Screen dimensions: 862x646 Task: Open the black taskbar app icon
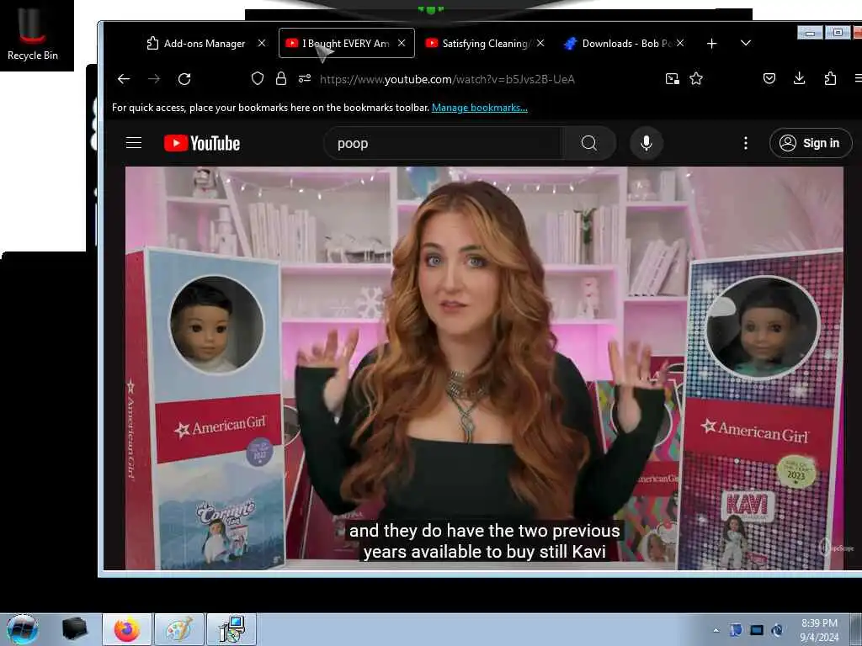(74, 629)
